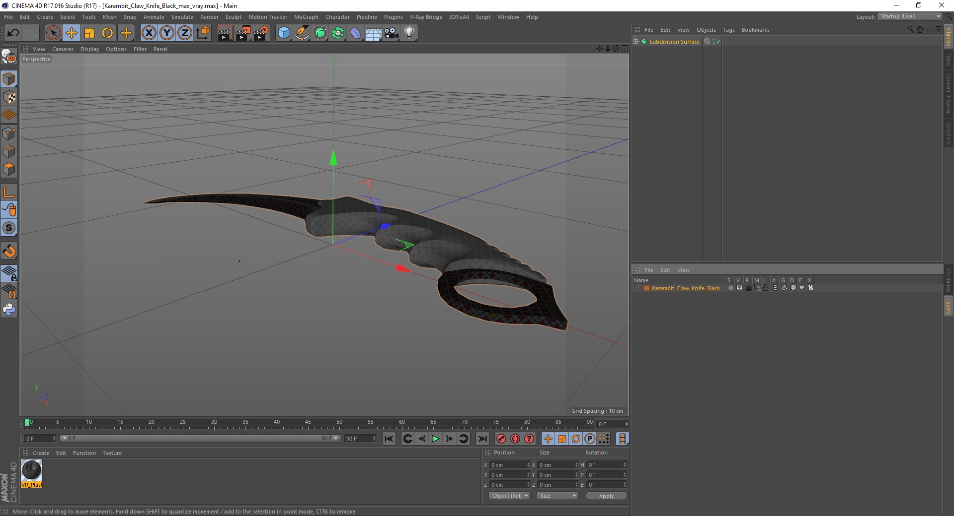954x516 pixels.
Task: Toggle Z axis lock
Action: click(x=185, y=33)
